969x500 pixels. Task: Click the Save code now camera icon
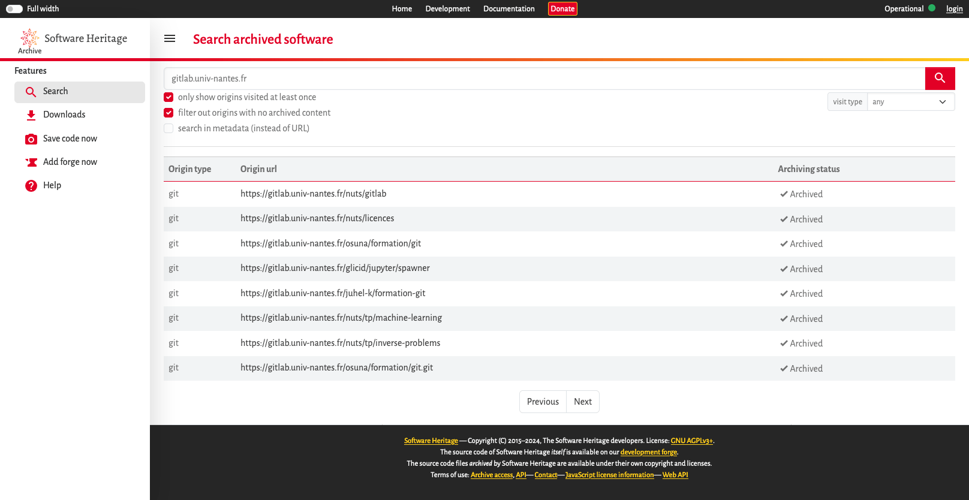point(31,139)
